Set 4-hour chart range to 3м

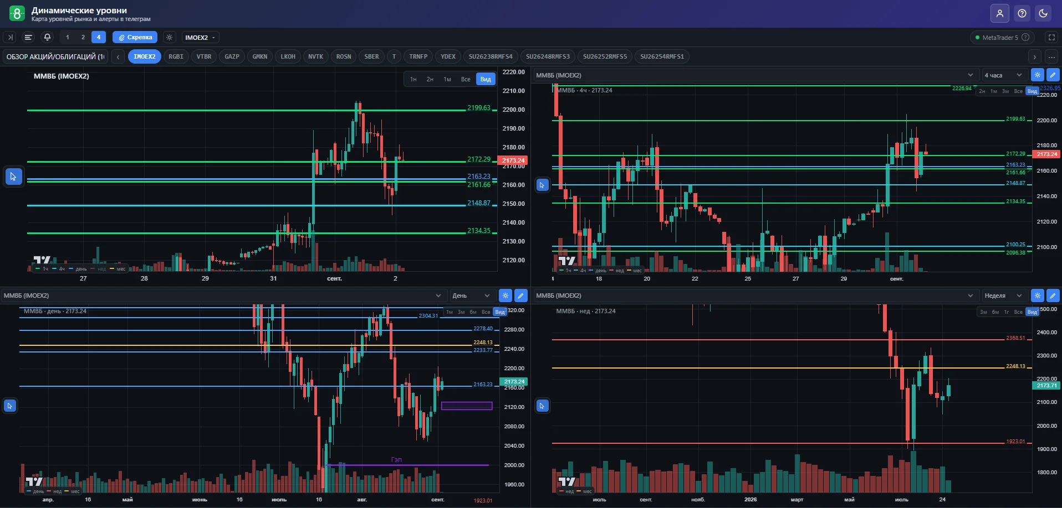coord(1005,91)
